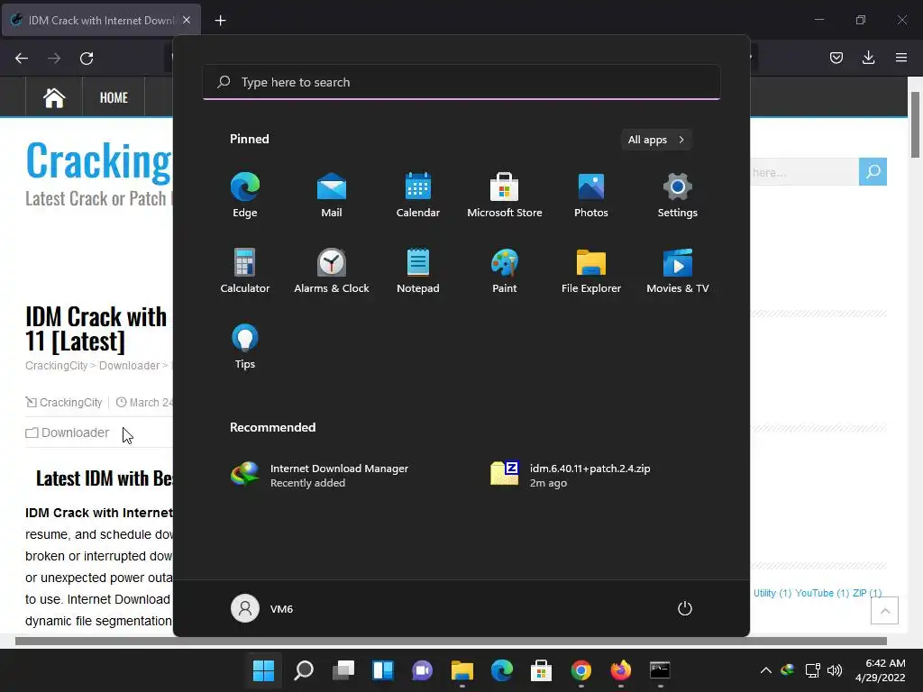Open the Tips app
The image size is (923, 692).
click(x=245, y=347)
